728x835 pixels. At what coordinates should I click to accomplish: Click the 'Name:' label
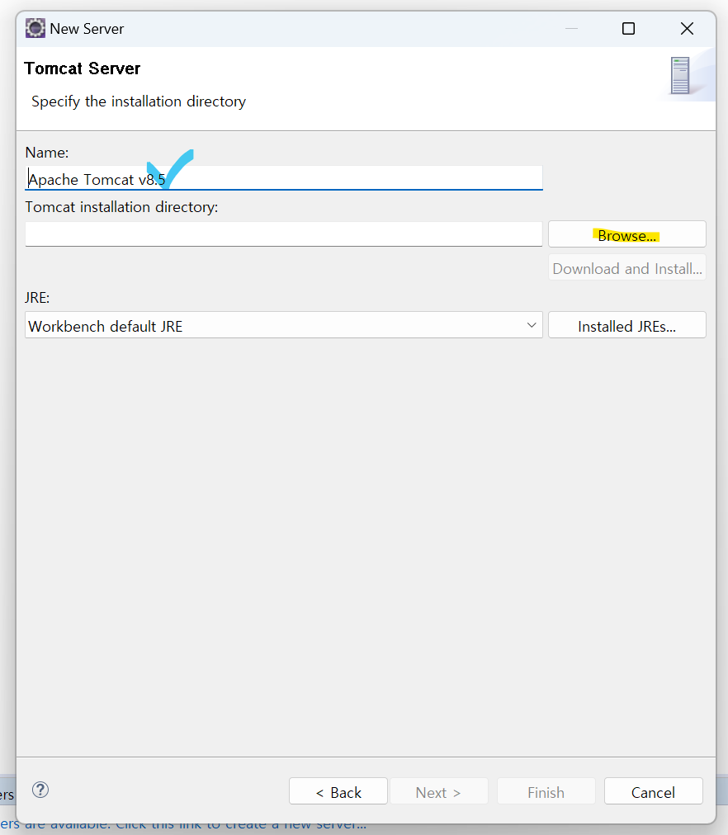coord(47,153)
